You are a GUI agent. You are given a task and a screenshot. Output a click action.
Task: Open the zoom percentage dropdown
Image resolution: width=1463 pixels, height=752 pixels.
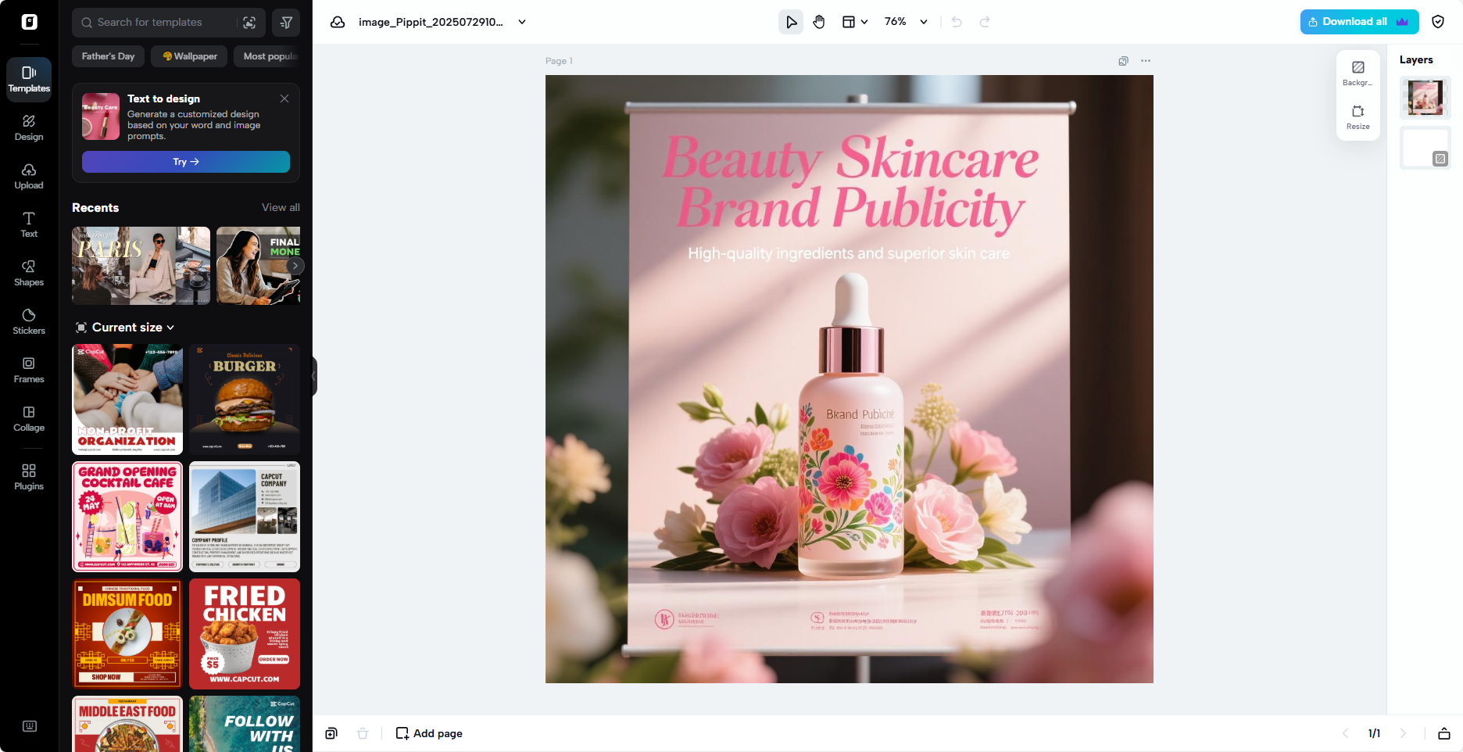click(x=905, y=21)
